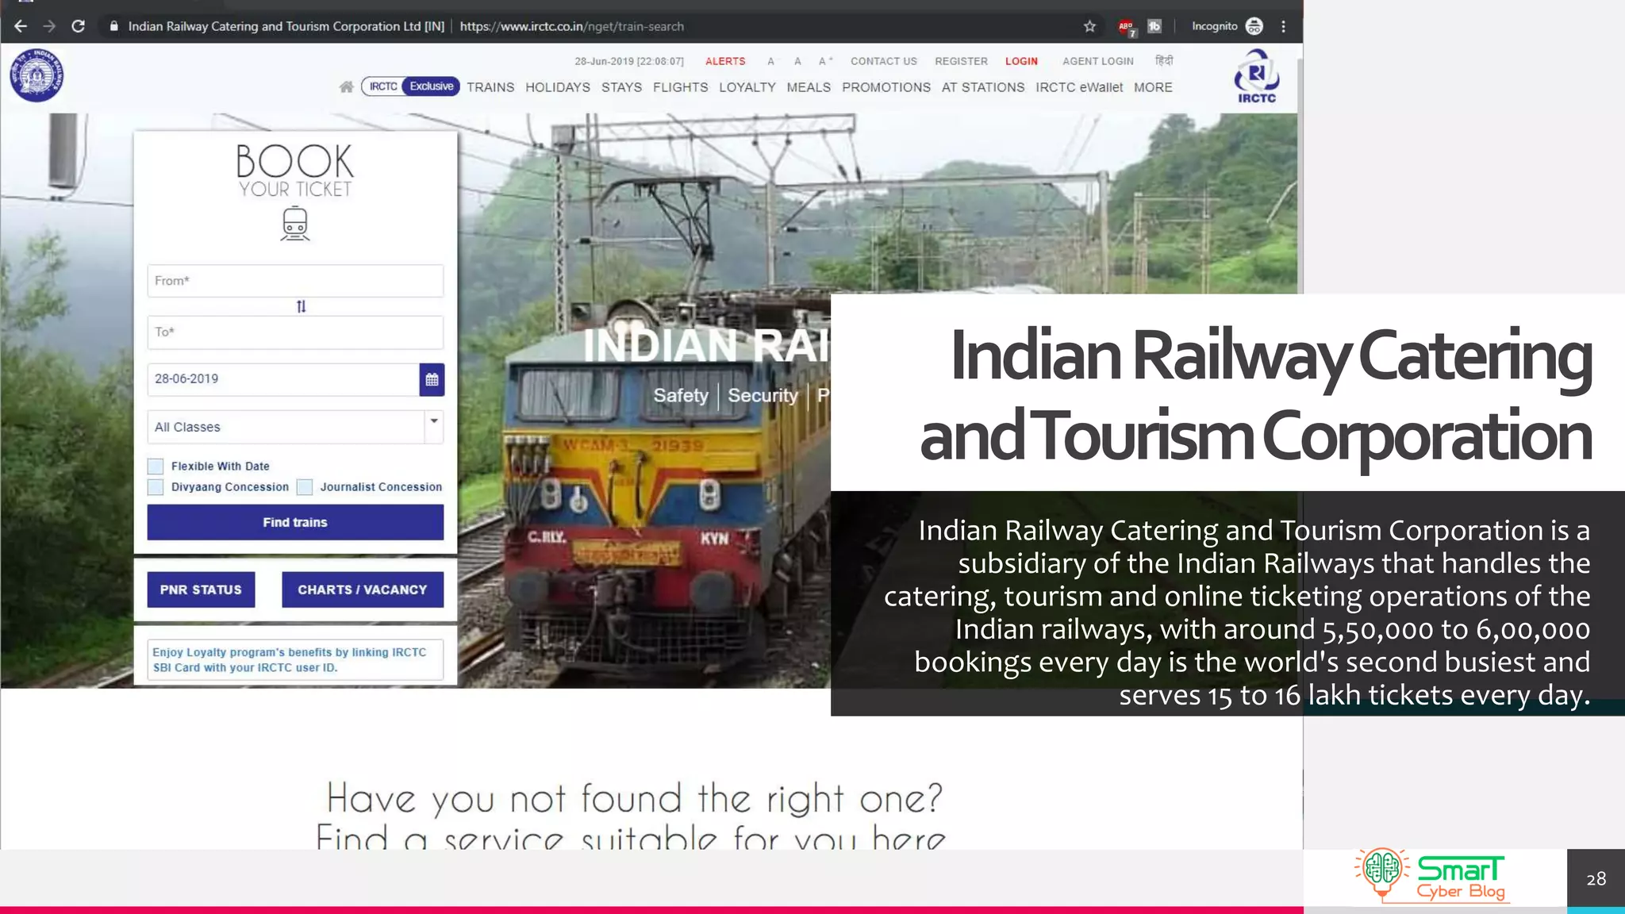Click the browser back arrow

[21, 26]
